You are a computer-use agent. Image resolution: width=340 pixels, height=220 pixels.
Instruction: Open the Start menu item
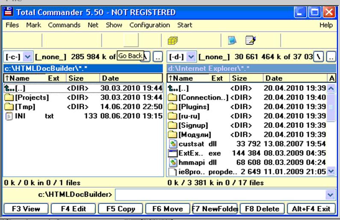[x=185, y=25]
